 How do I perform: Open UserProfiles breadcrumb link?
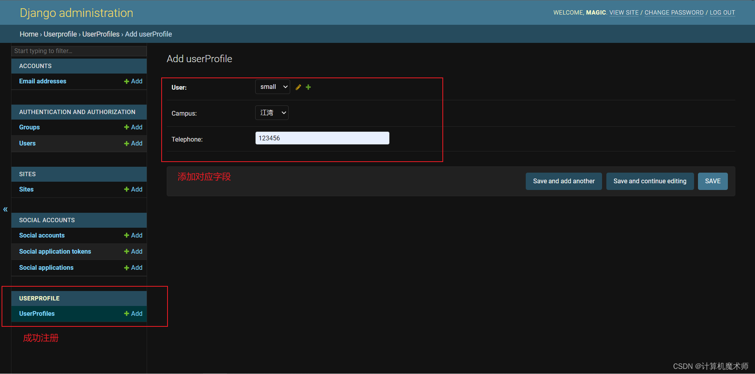click(101, 34)
